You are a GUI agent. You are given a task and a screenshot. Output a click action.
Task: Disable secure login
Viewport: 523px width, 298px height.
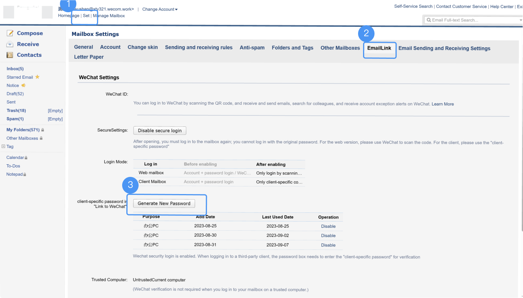pyautogui.click(x=160, y=130)
